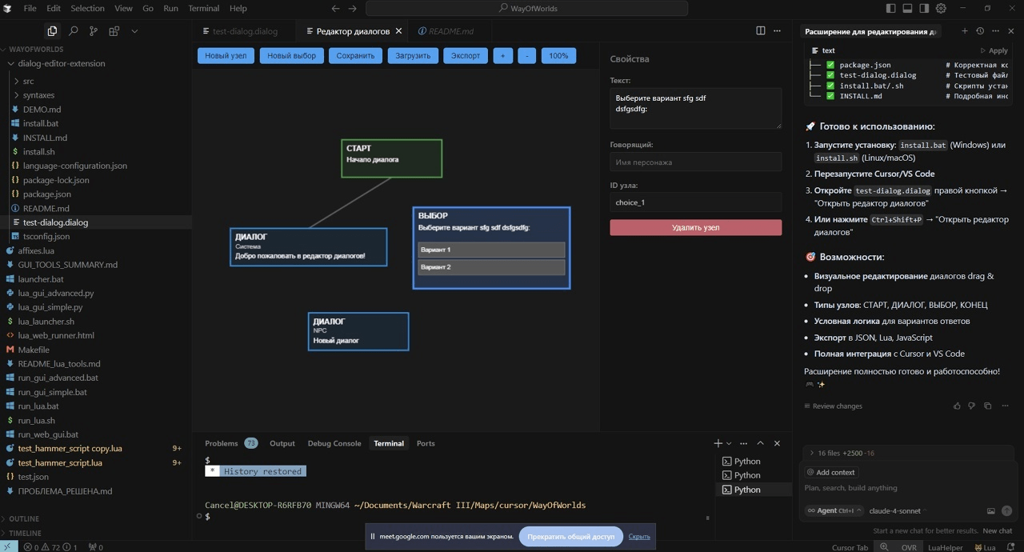The width and height of the screenshot is (1024, 552).
Task: Open the claude-4-sonnet model selector
Action: 899,510
